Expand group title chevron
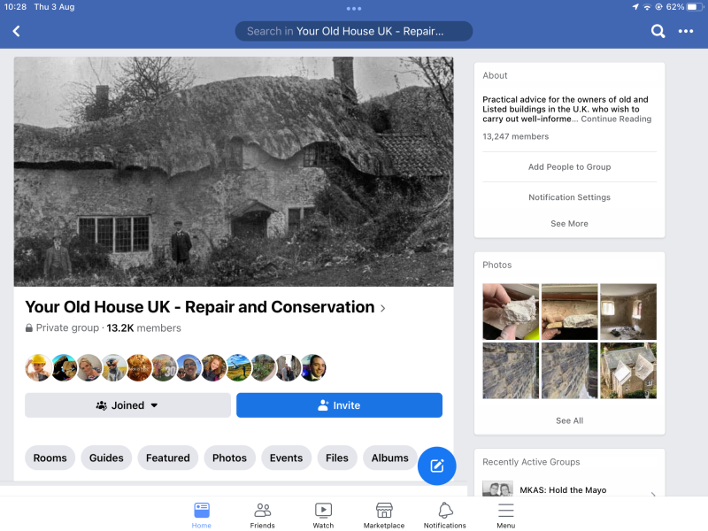 click(383, 308)
